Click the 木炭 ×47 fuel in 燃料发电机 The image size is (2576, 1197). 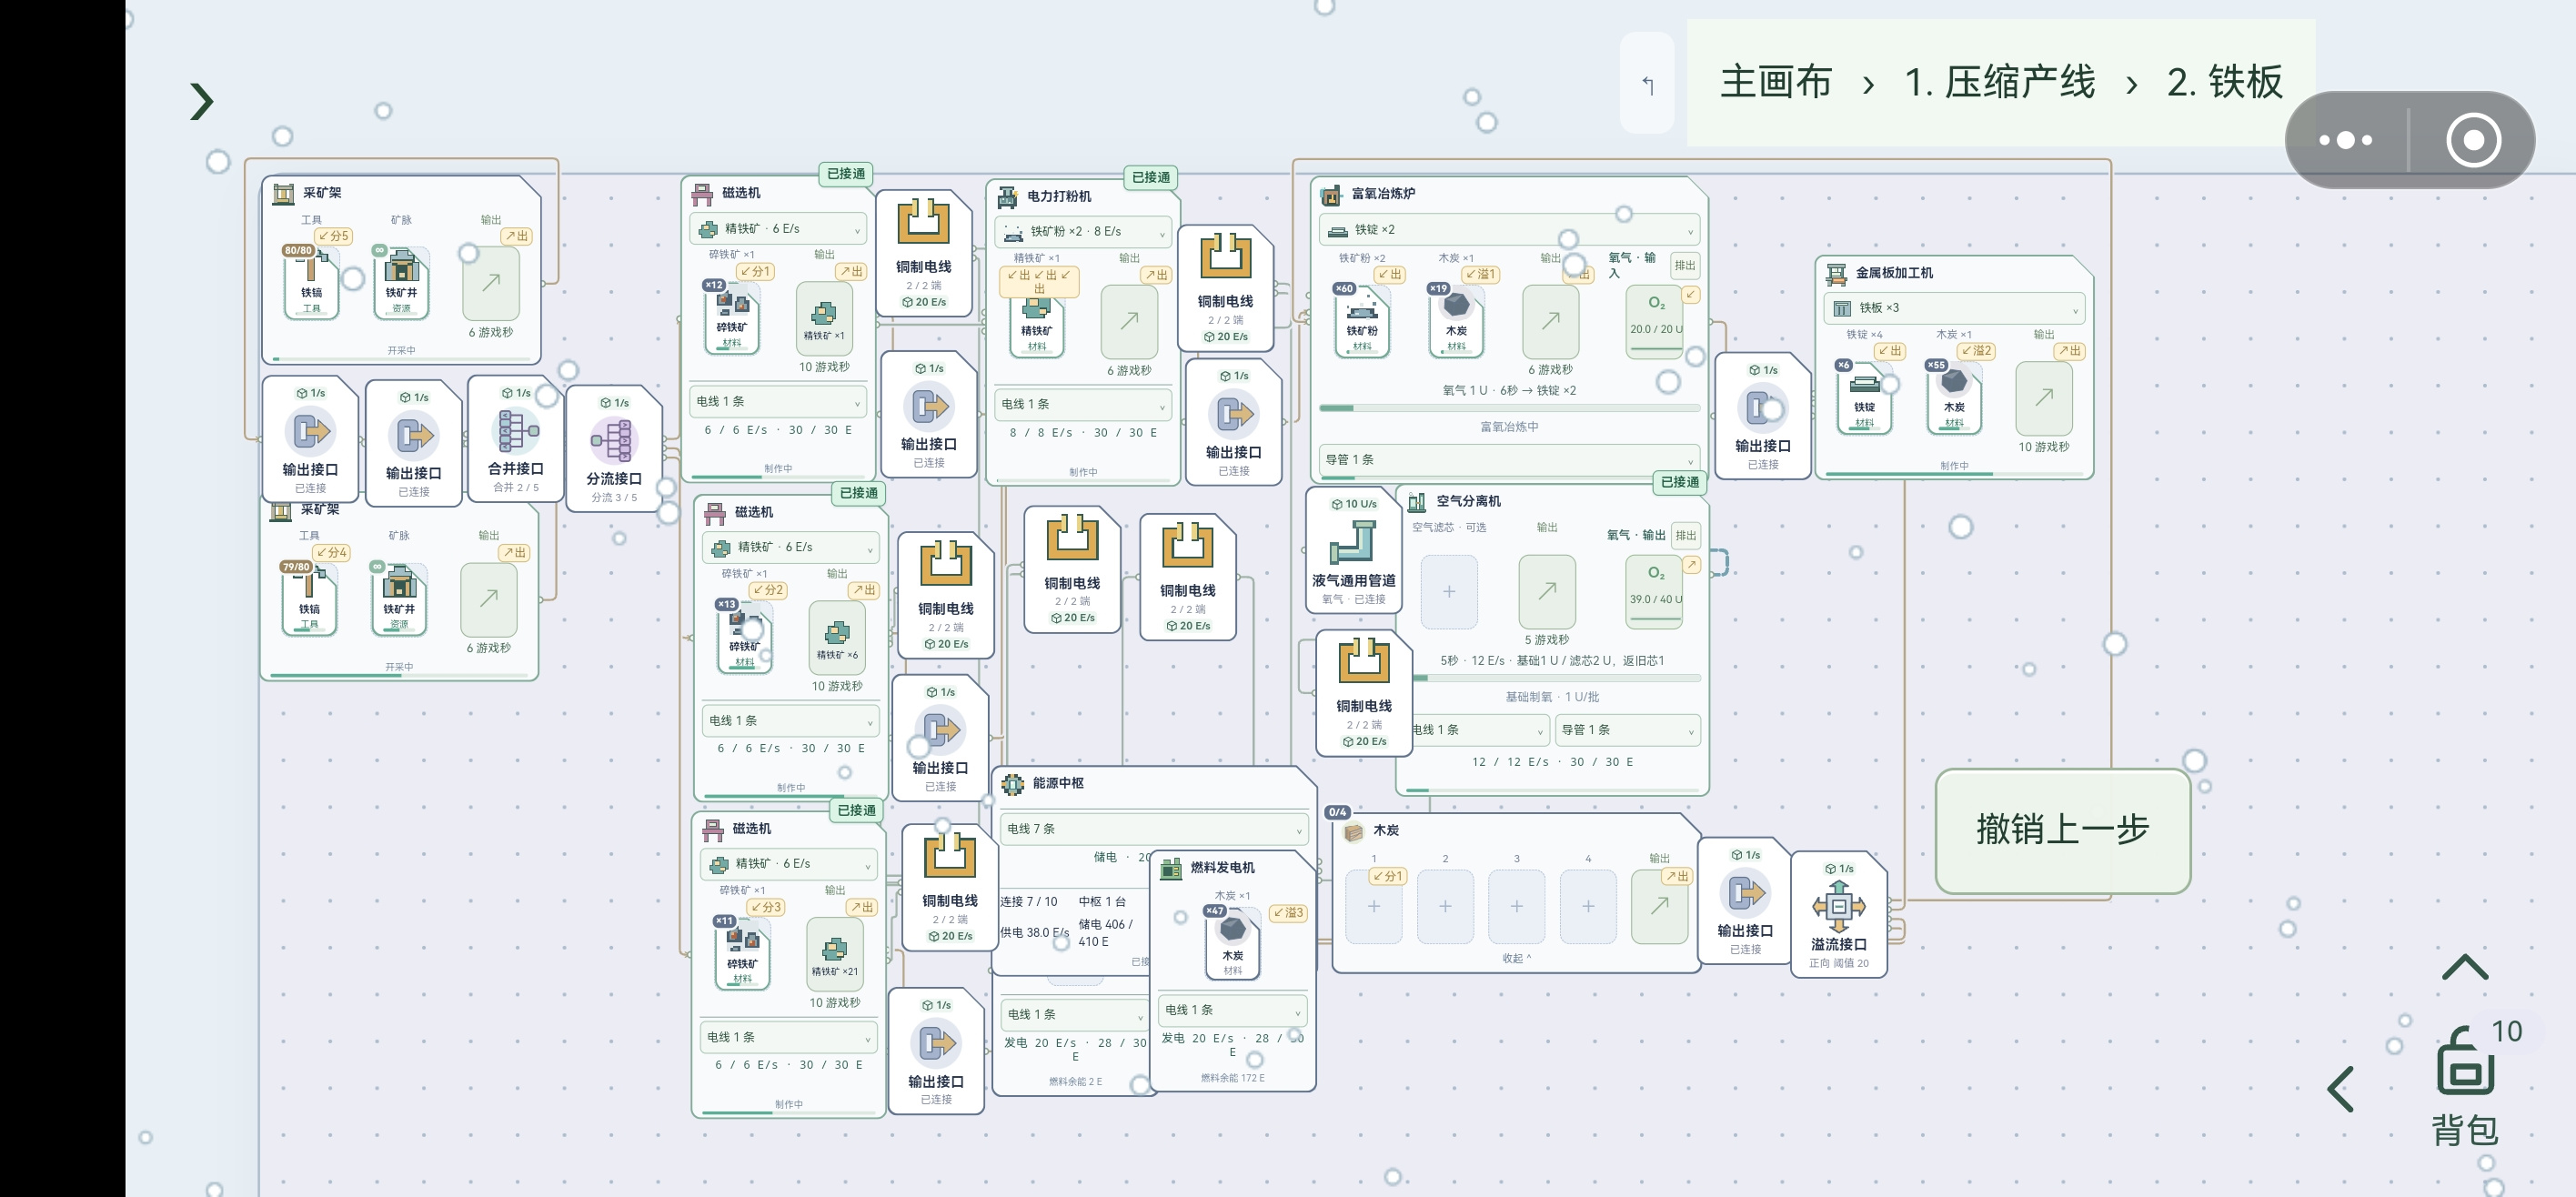click(1232, 943)
